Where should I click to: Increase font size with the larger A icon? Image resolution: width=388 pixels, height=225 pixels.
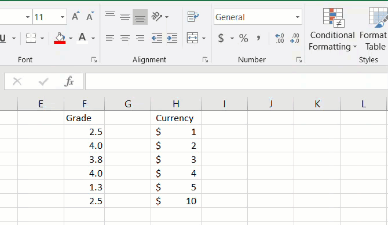(75, 17)
